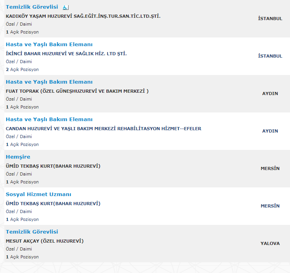This screenshot has height=273, width=290.
Task: Open the Sosyal Hizmet Uzmanı job listing
Action: [39, 194]
